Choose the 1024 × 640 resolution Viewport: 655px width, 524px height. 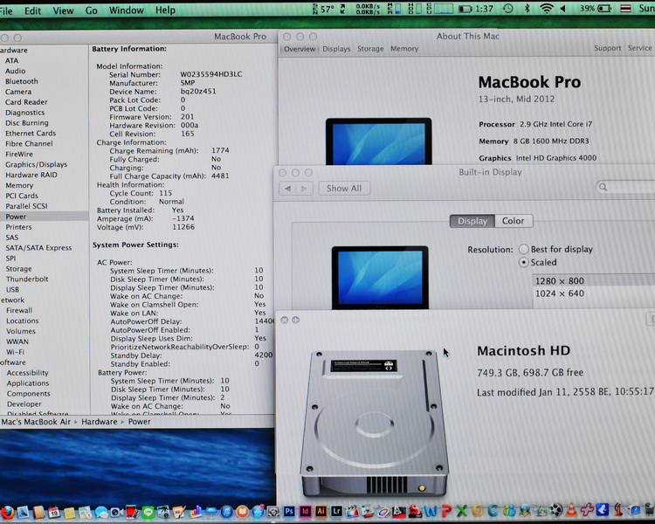pos(594,293)
